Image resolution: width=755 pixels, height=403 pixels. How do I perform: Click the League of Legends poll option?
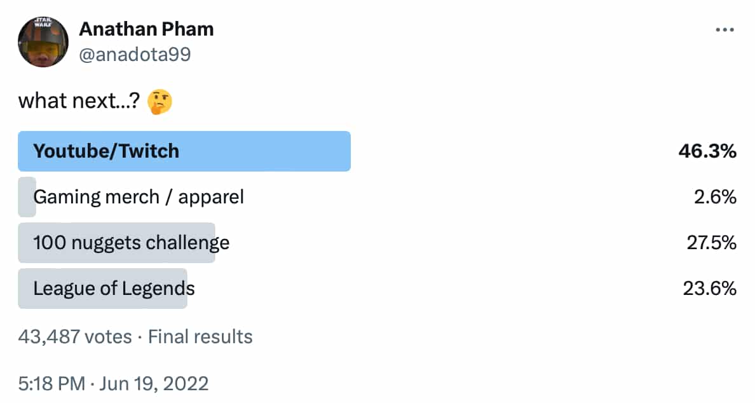[114, 289]
